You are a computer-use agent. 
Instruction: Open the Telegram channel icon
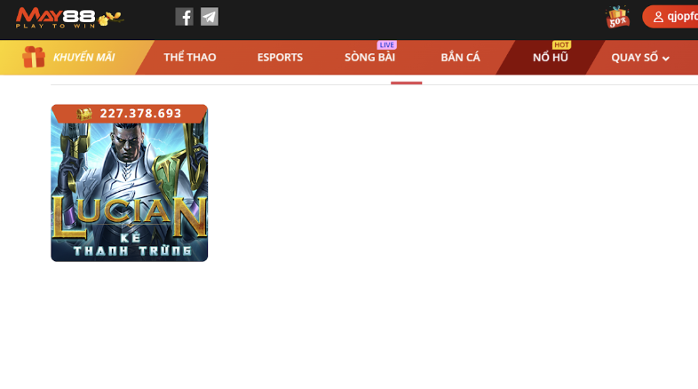pyautogui.click(x=210, y=17)
